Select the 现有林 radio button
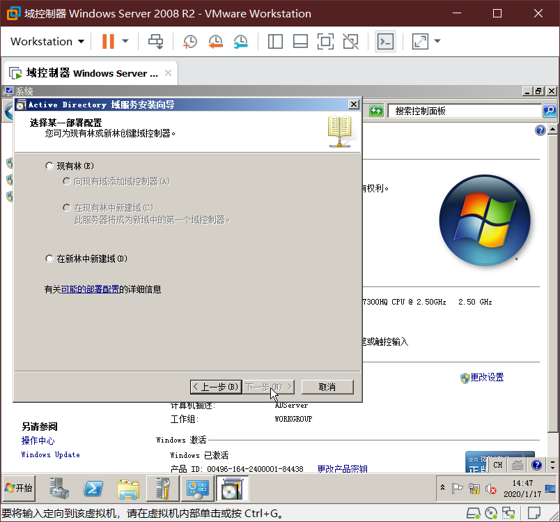Image resolution: width=560 pixels, height=522 pixels. 49,166
